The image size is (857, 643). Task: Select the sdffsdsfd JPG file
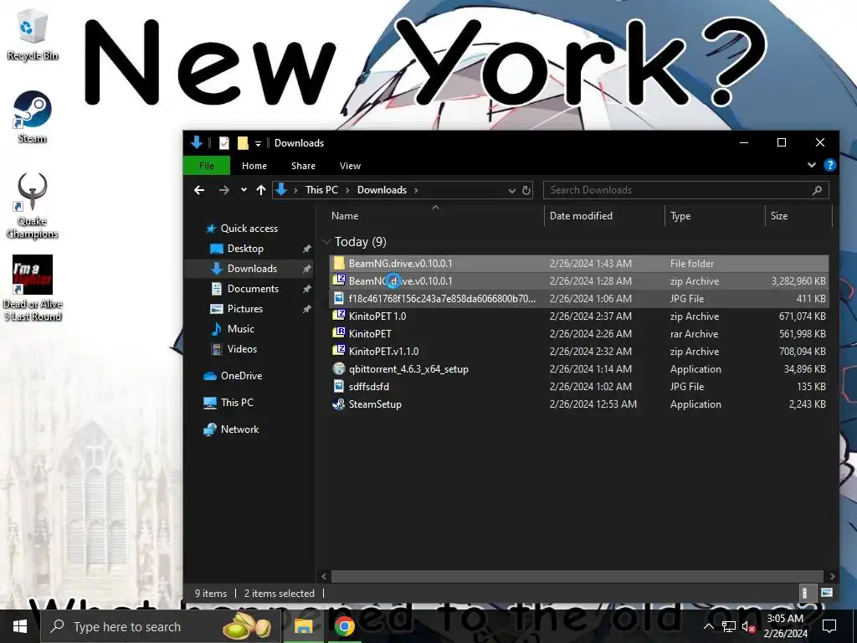579,387
